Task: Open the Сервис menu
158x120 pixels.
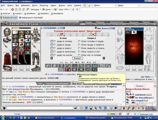Action: click(x=53, y=6)
